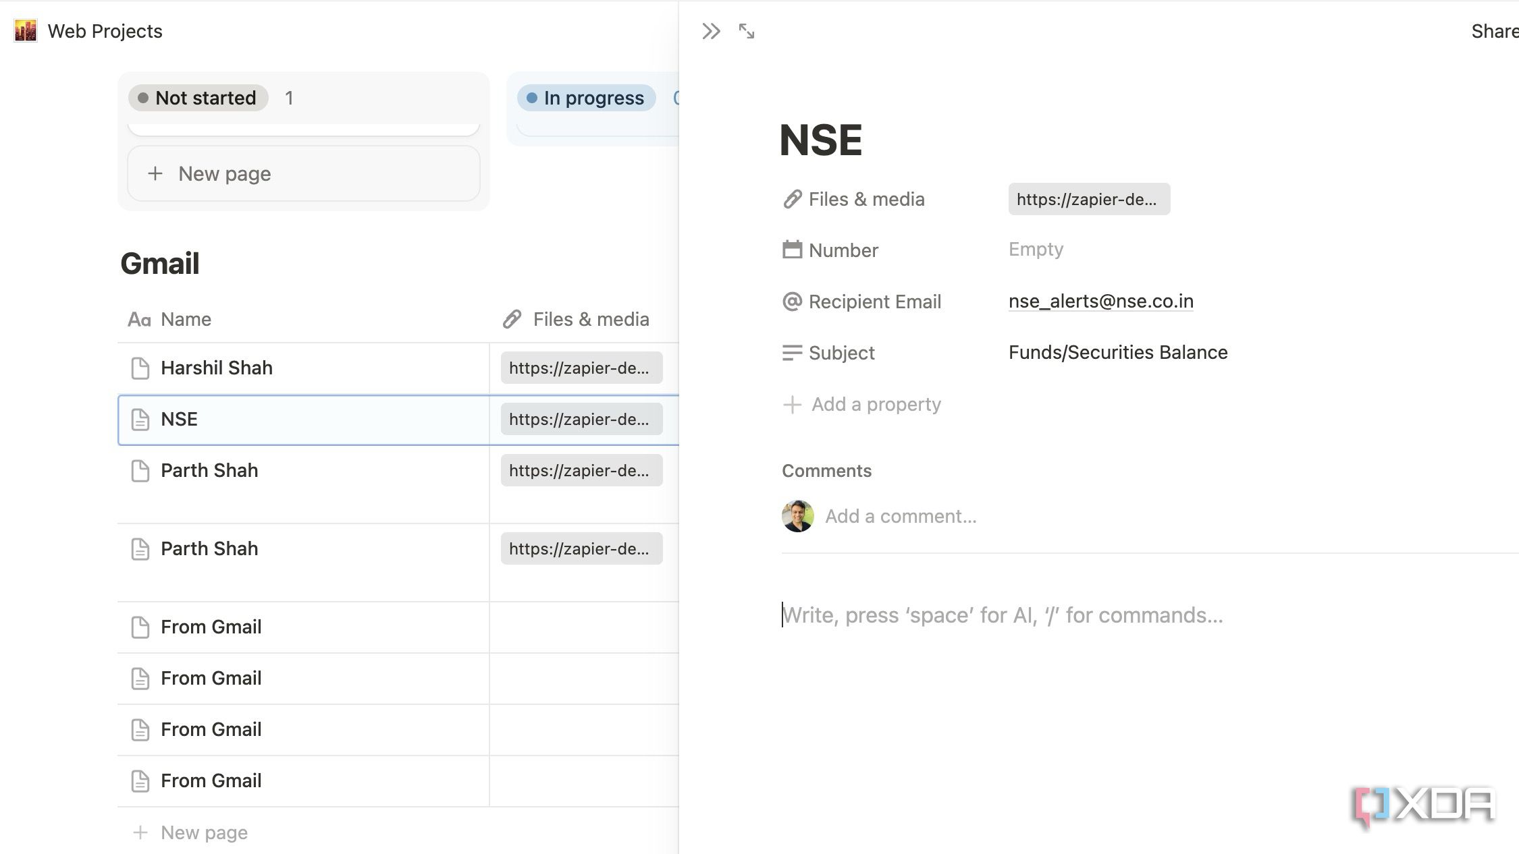
Task: Open the nse_alerts@nse.co.in email link
Action: click(1100, 301)
